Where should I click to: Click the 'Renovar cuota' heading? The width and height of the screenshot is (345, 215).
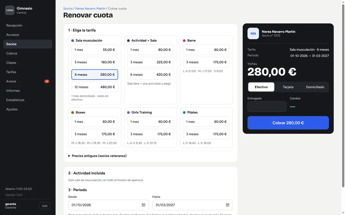click(88, 15)
